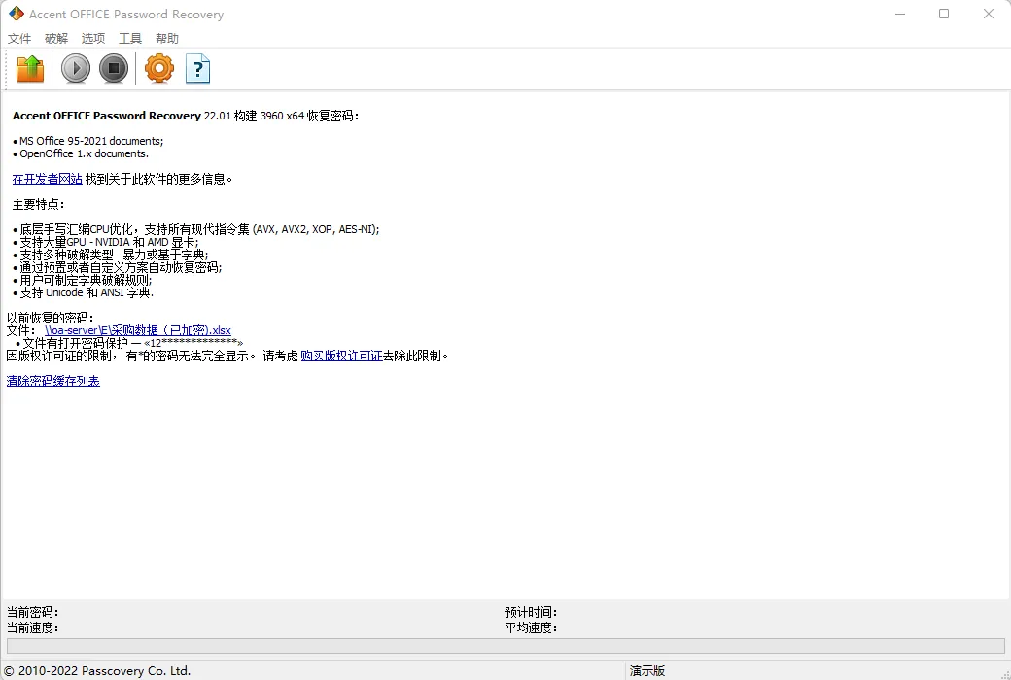This screenshot has height=680, width=1011.
Task: Open file with the folder arrow icon
Action: (x=30, y=68)
